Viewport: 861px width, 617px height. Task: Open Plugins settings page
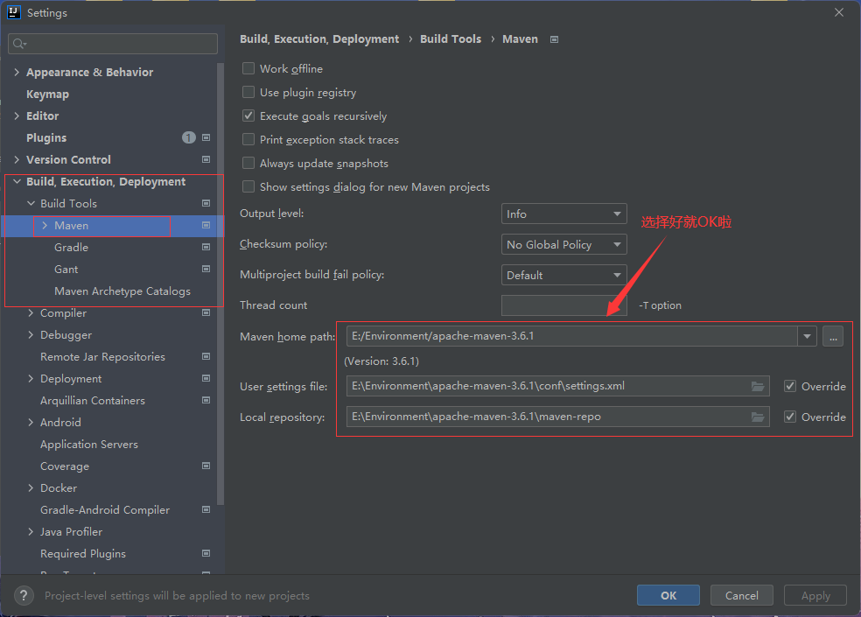pos(46,137)
